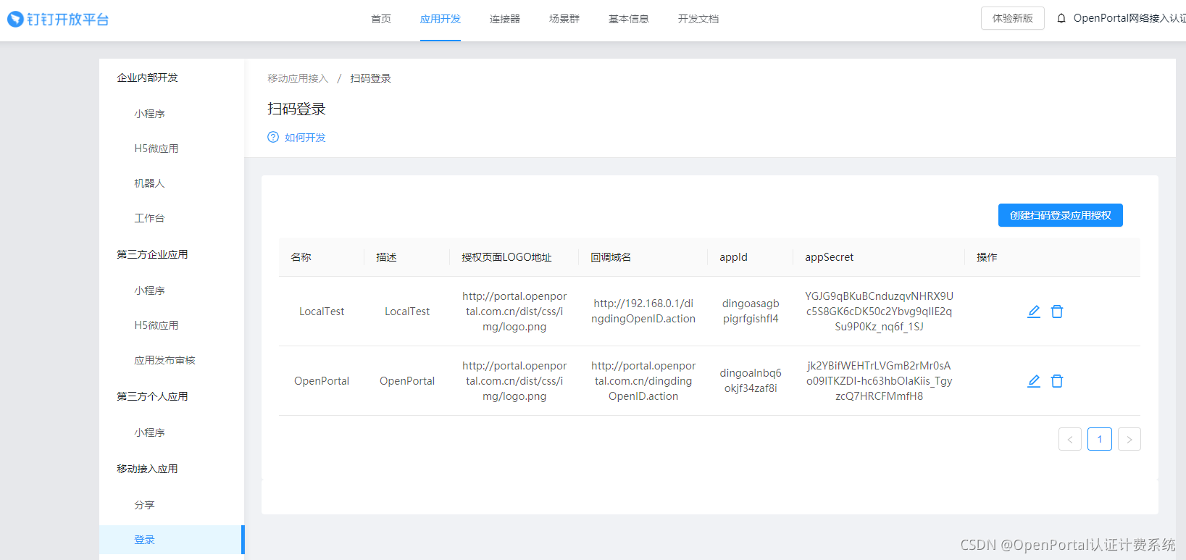
Task: Open the 连接器 tab
Action: [x=505, y=19]
